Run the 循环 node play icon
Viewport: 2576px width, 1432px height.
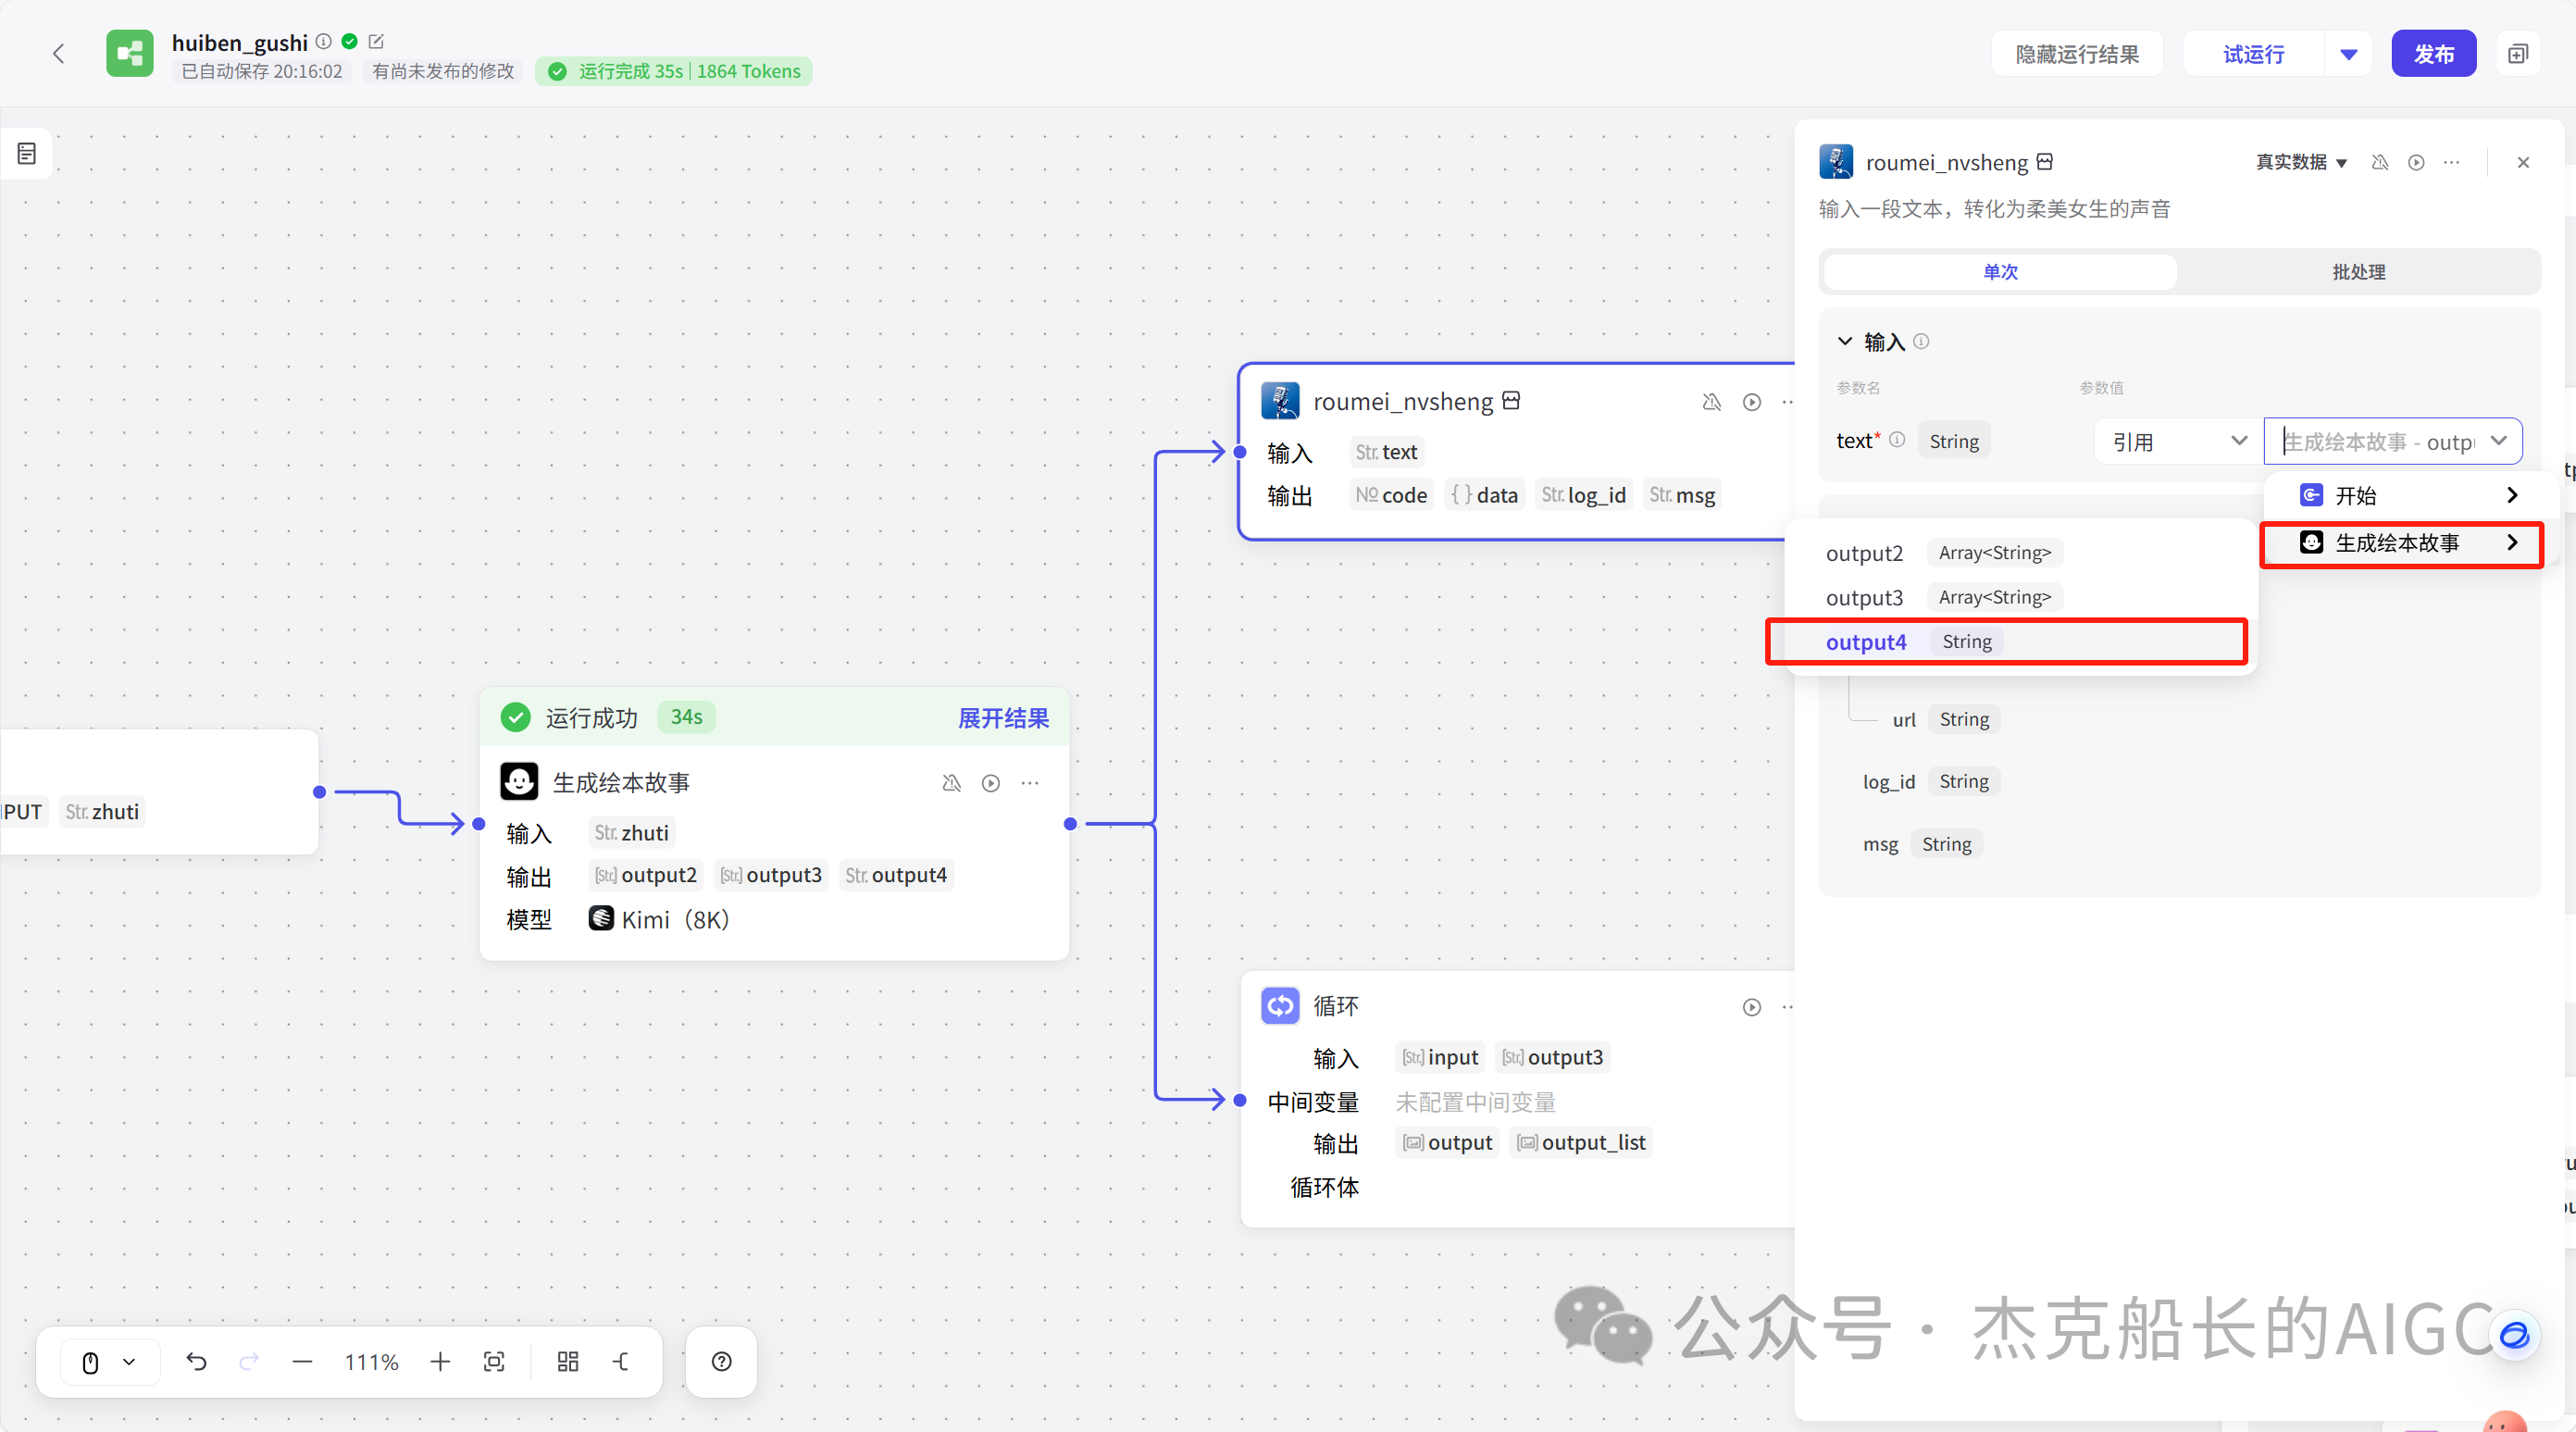coord(1751,1007)
